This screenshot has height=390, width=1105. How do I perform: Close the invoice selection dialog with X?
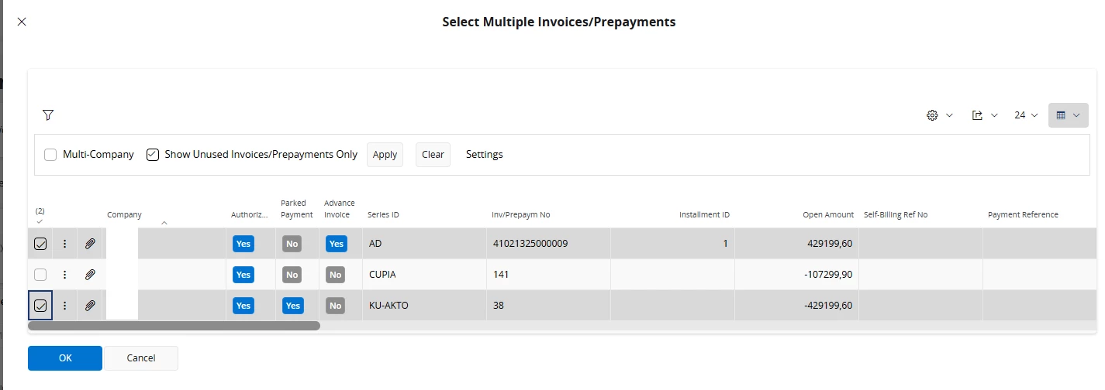click(22, 22)
